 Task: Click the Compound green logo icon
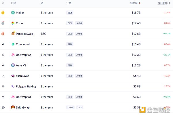tap(13, 44)
